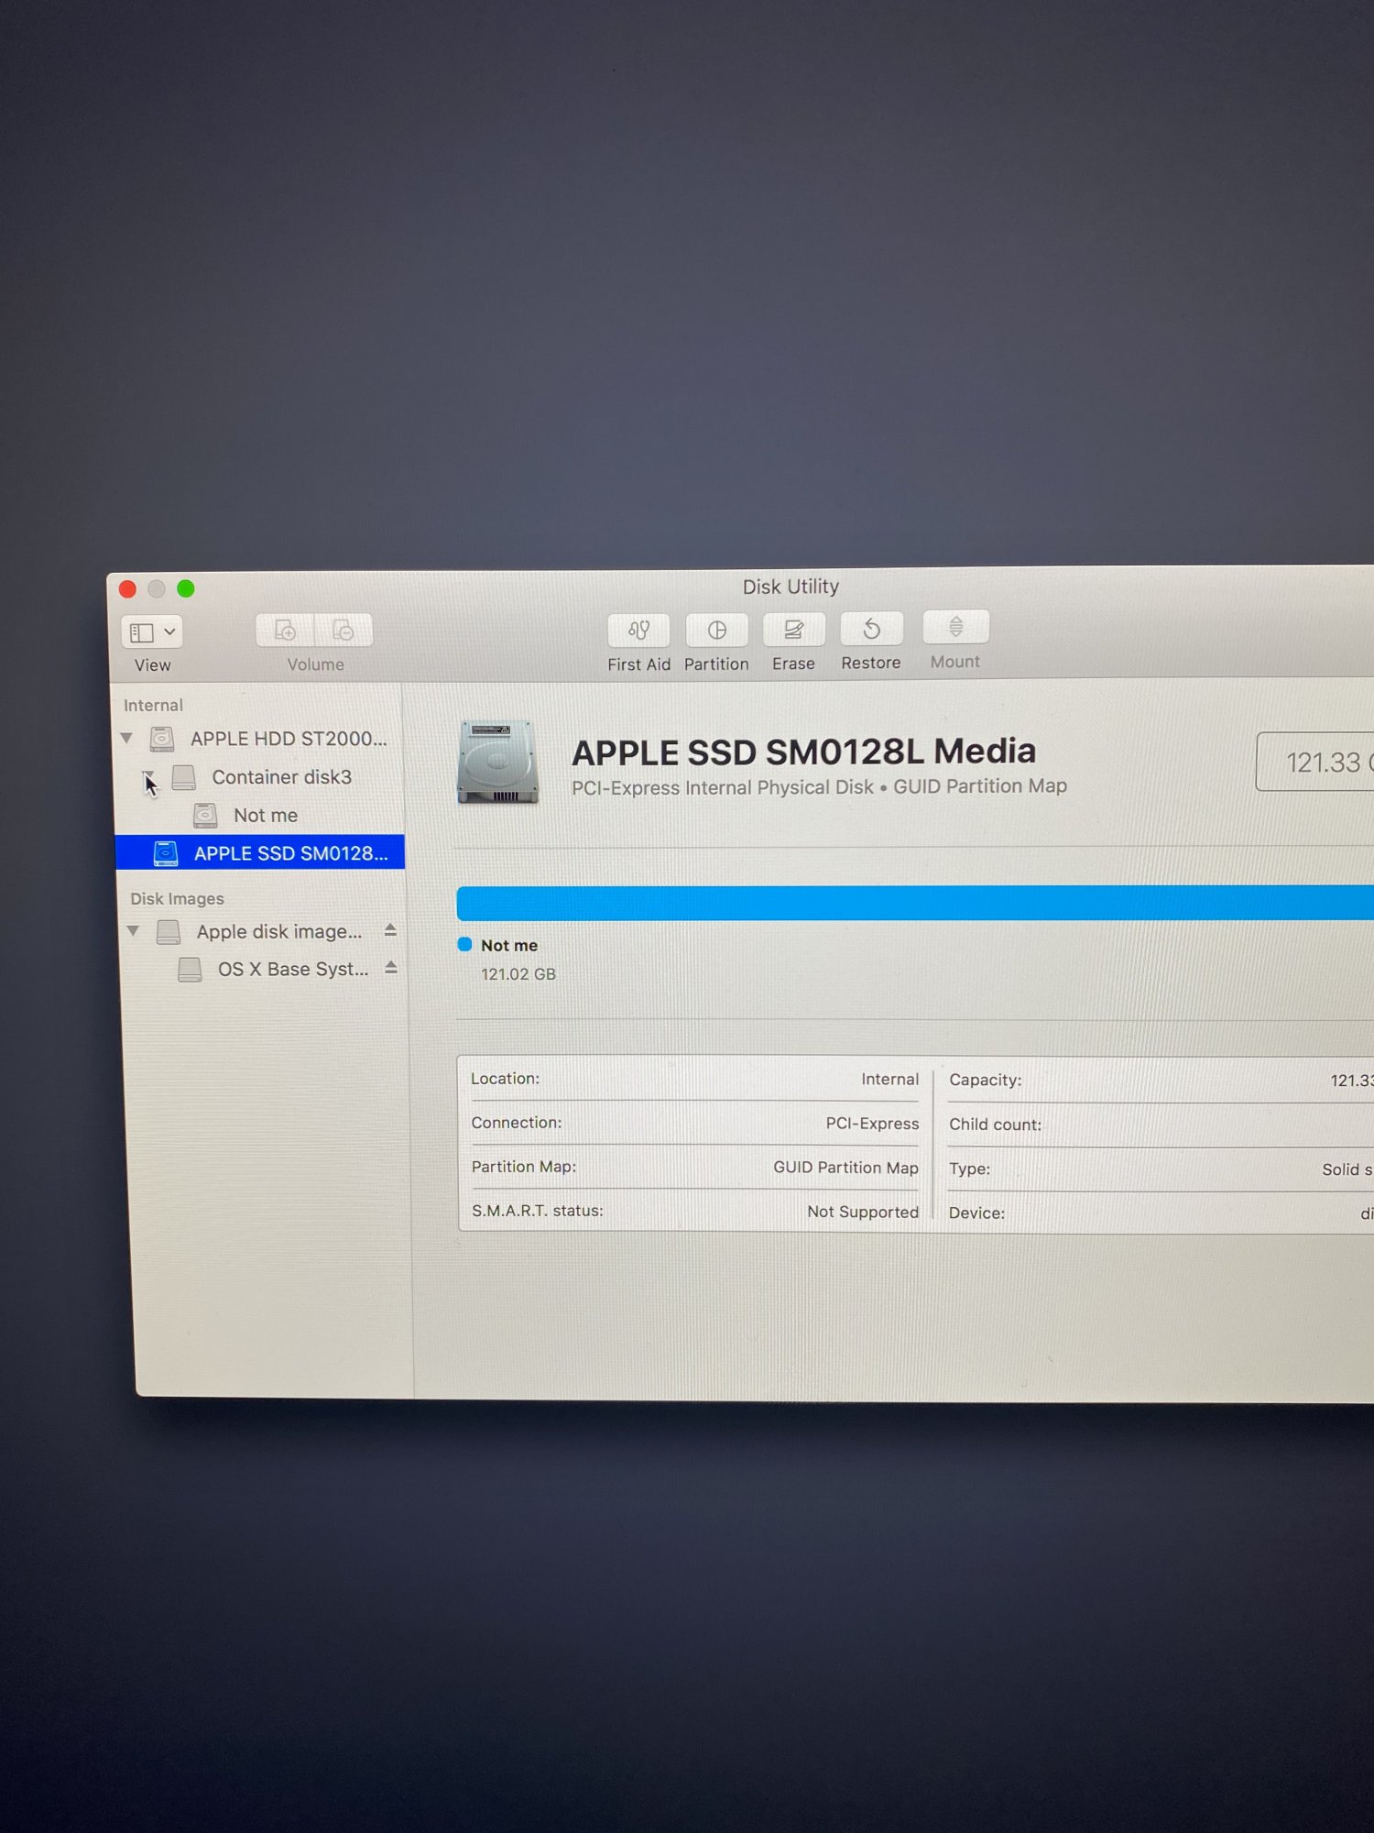Click the Internal section header
1374x1833 pixels.
(153, 705)
